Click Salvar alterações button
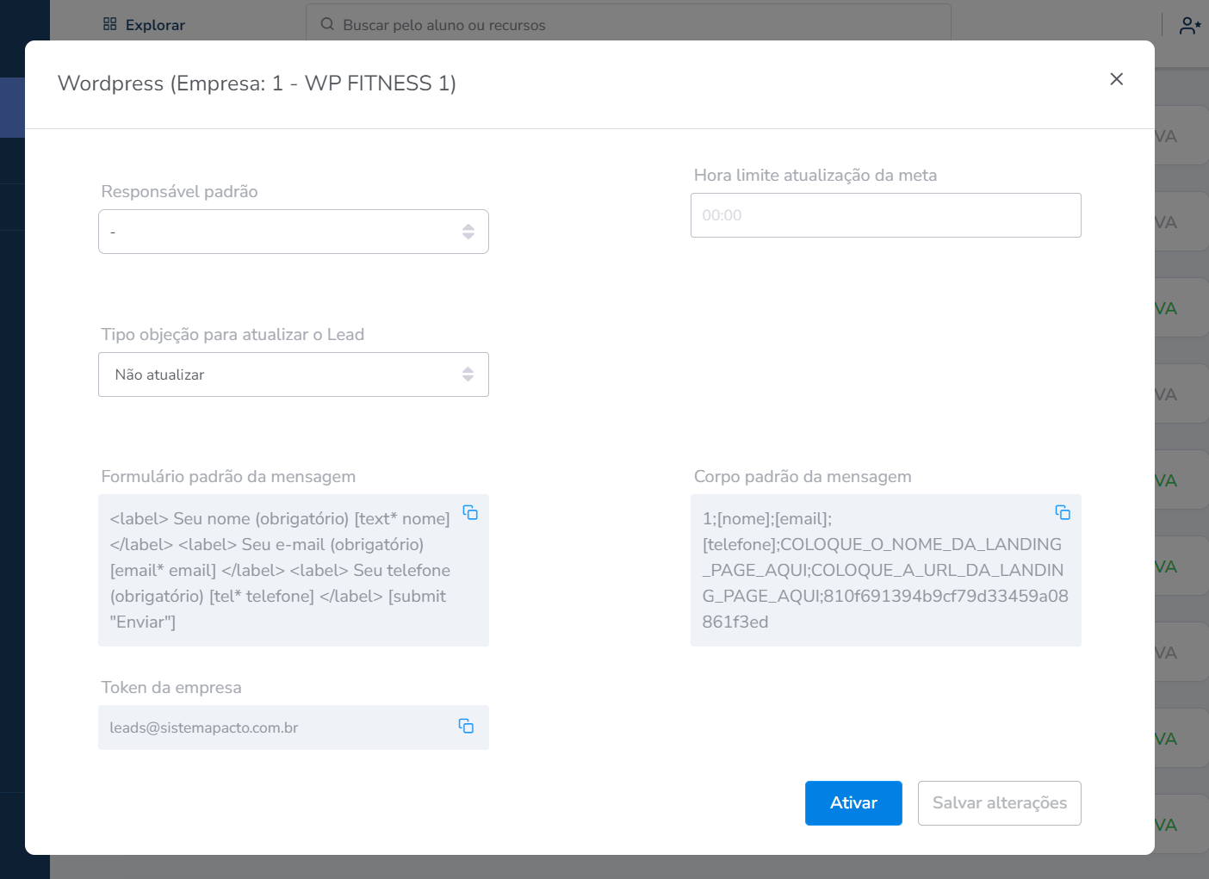 [999, 803]
